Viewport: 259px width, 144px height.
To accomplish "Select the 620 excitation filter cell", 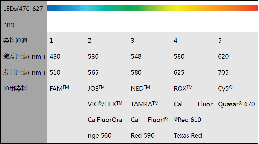I will click(223, 56).
